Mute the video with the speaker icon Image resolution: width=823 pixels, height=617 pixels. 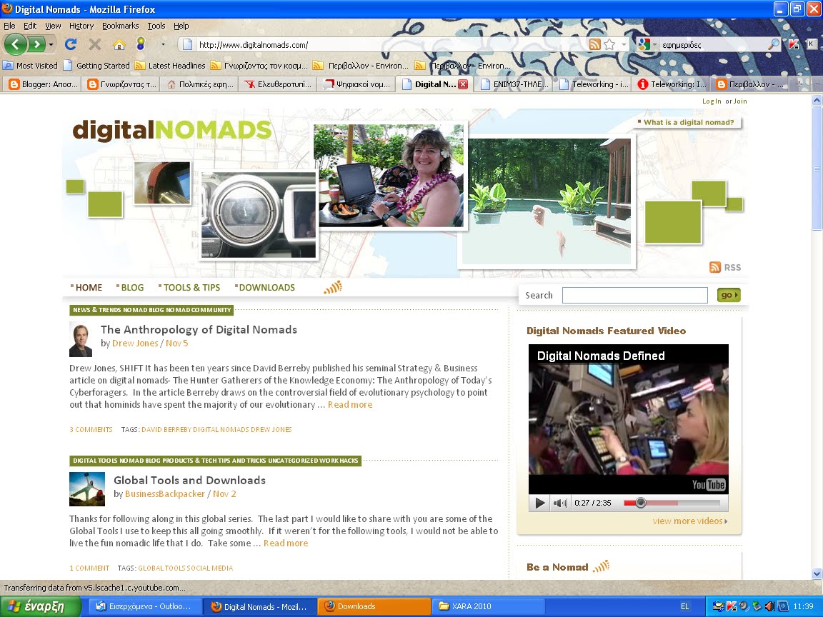tap(560, 503)
